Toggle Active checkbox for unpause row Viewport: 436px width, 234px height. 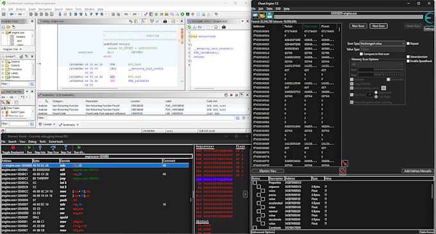click(x=258, y=187)
